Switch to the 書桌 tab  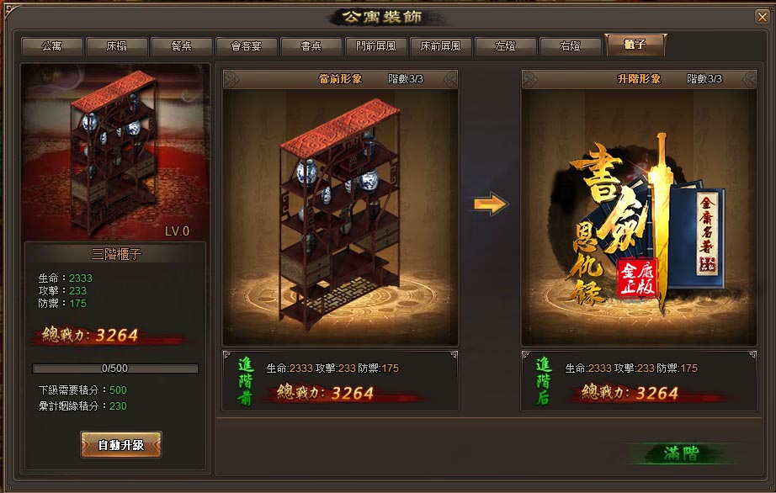[311, 46]
